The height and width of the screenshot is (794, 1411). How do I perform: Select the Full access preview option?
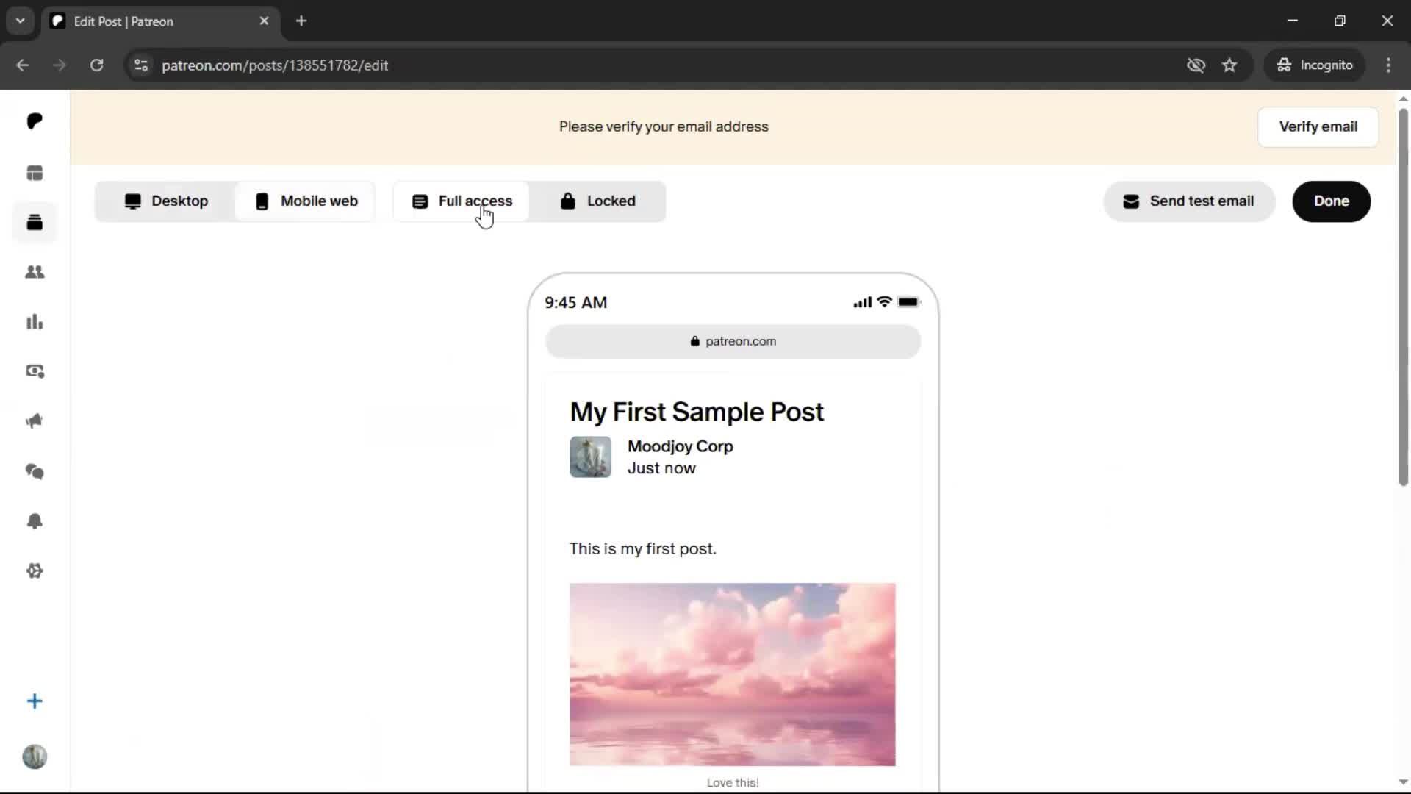click(x=462, y=201)
